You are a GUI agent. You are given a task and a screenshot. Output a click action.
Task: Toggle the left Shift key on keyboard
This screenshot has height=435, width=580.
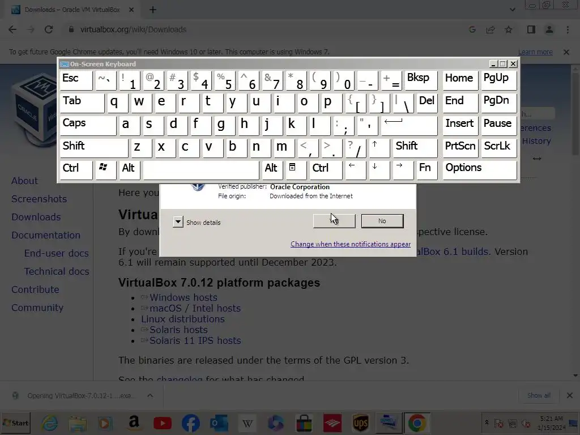pos(94,148)
